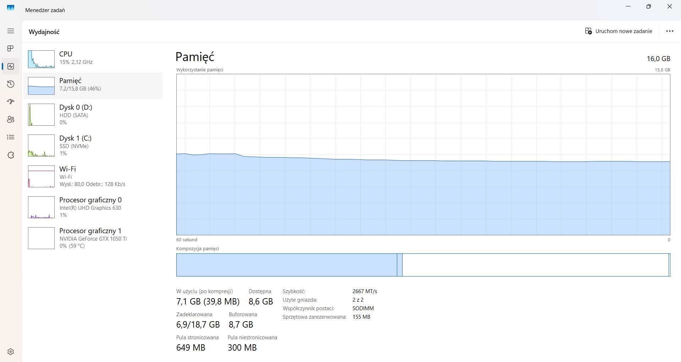Select Pamięć performance entry
The image size is (681, 362).
click(x=93, y=86)
